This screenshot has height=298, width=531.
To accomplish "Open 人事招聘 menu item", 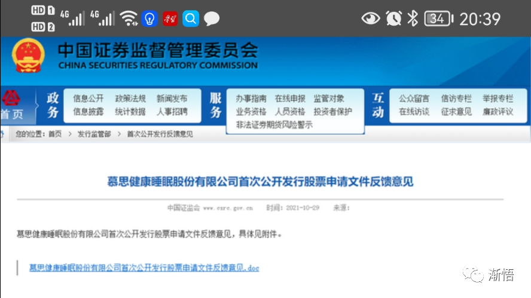I will pyautogui.click(x=172, y=112).
